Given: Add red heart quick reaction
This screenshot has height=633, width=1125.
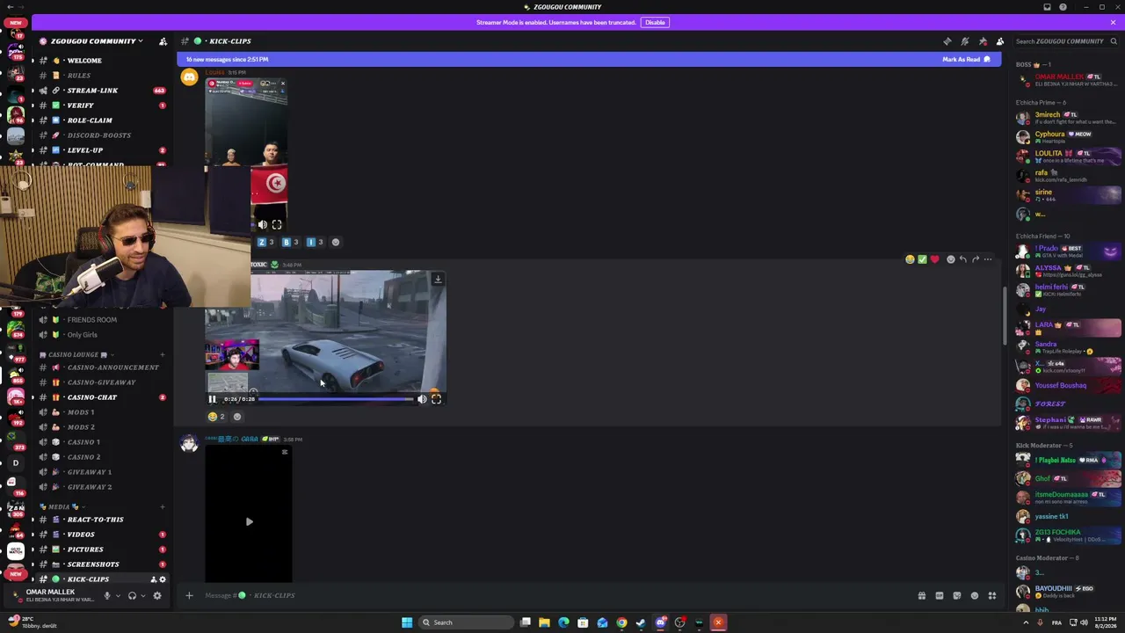Looking at the screenshot, I should (x=934, y=259).
